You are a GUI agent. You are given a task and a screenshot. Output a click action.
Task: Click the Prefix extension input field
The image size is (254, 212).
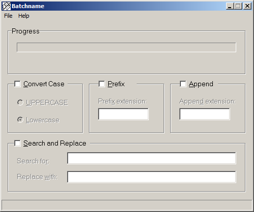tap(123, 114)
